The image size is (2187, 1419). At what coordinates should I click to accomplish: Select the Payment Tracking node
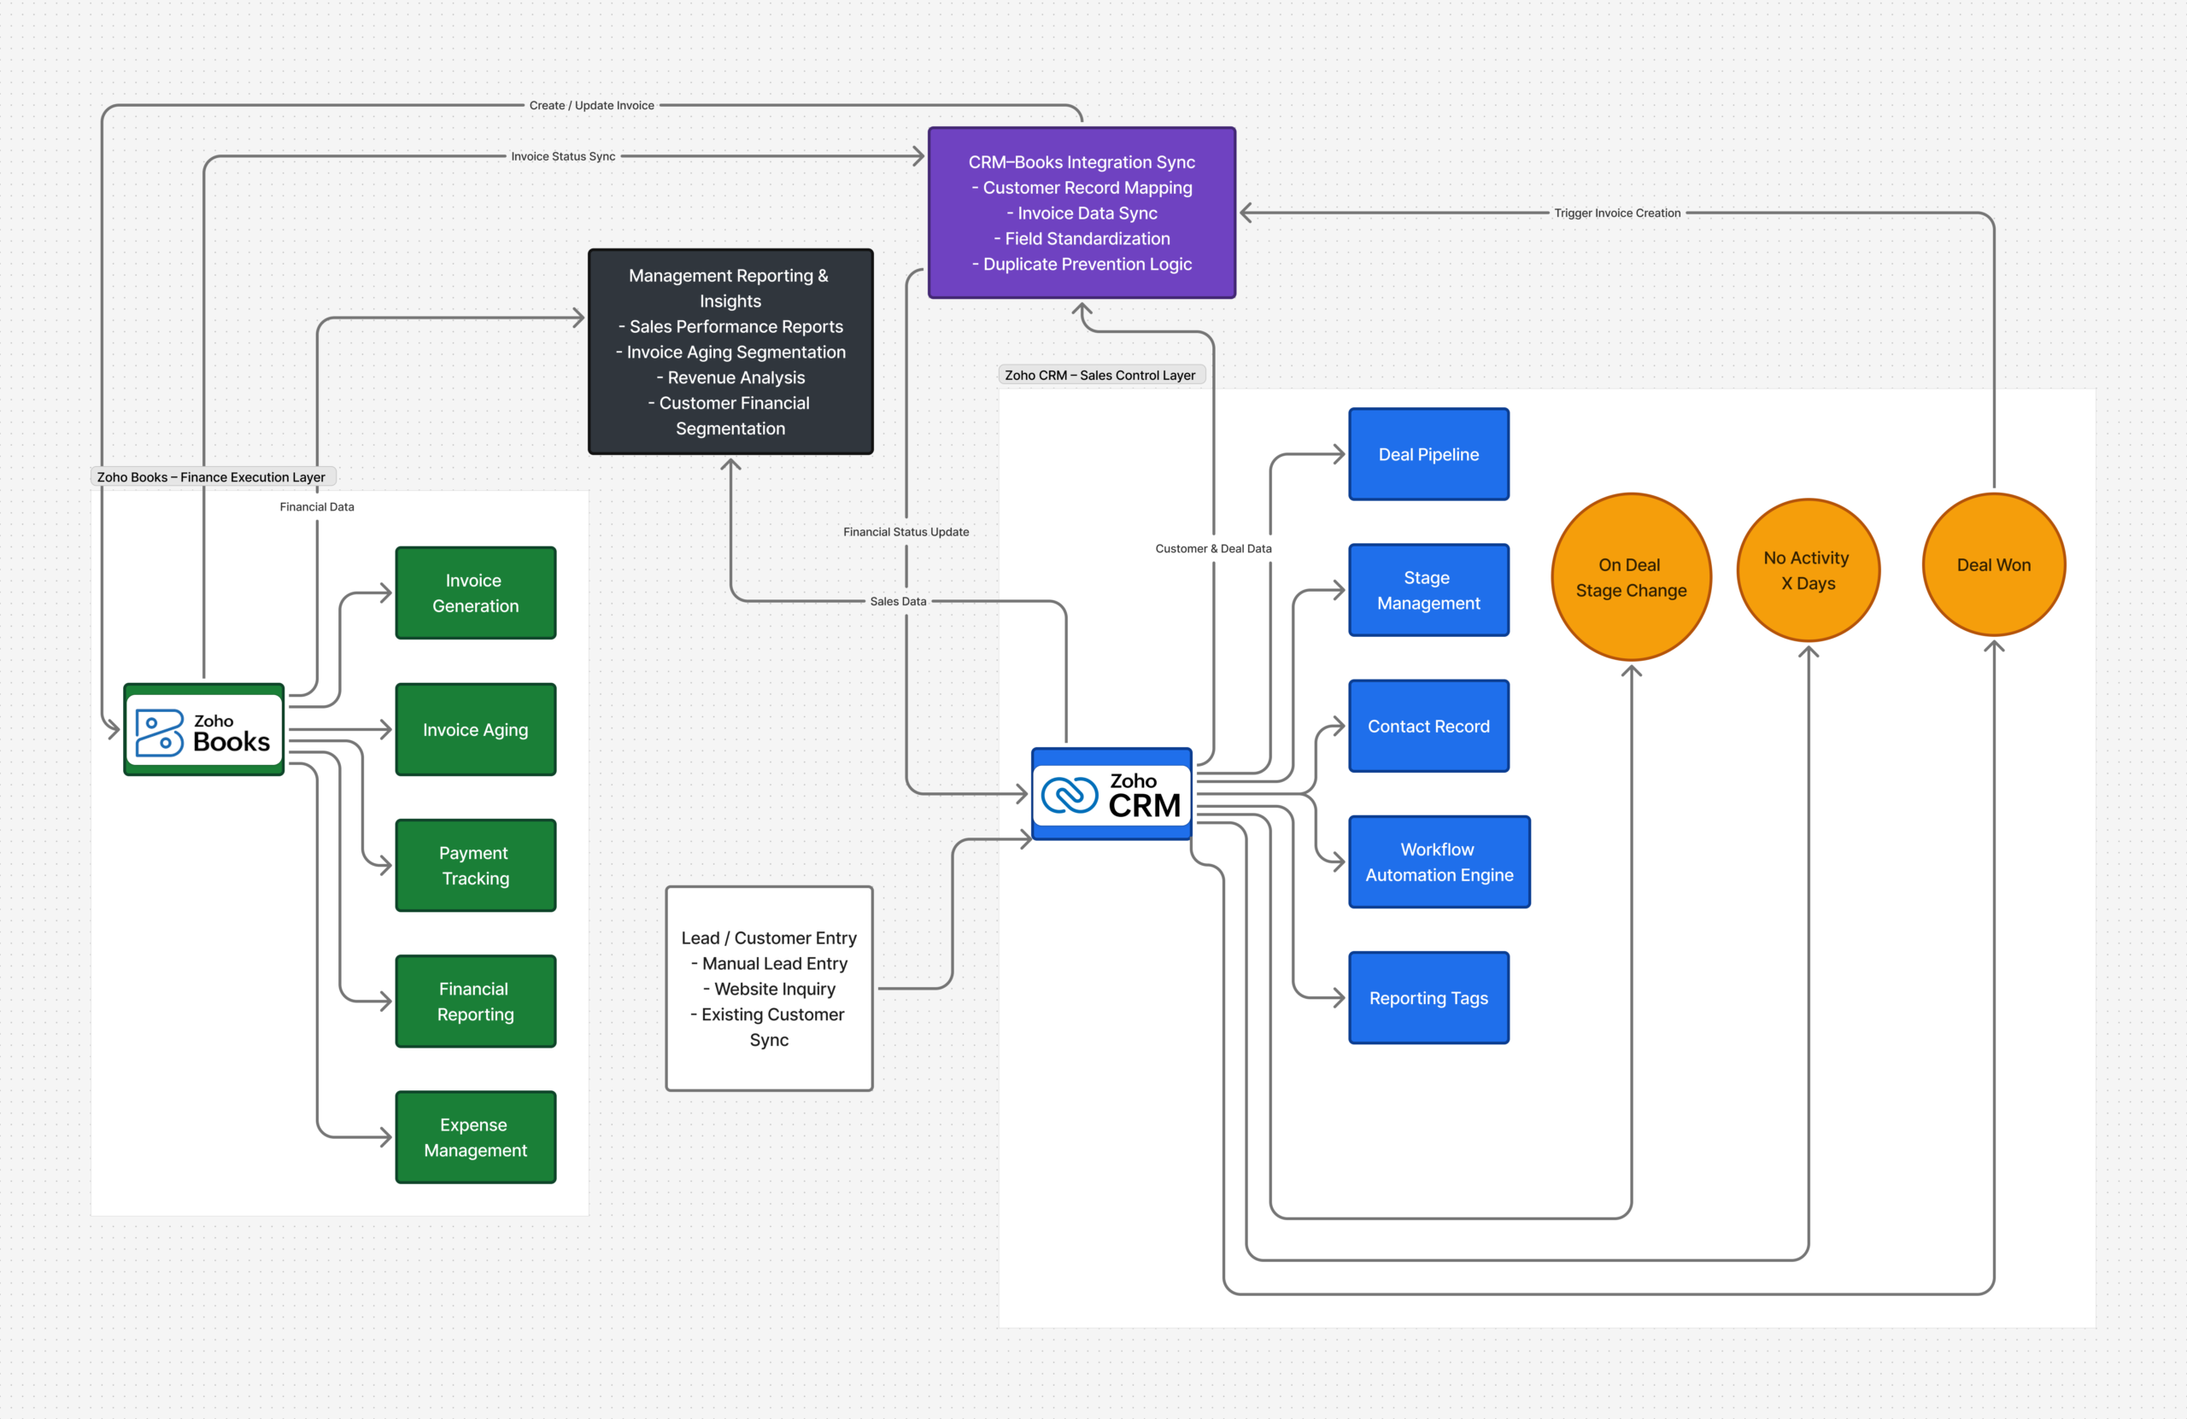(x=474, y=864)
